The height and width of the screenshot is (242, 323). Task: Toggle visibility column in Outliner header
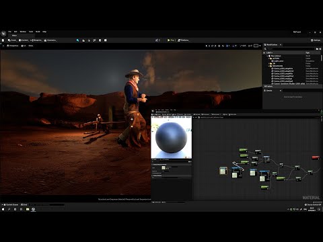(264, 52)
